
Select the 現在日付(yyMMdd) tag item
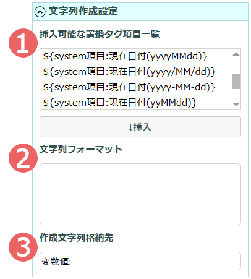pyautogui.click(x=120, y=103)
